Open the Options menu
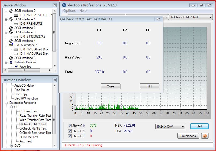The width and height of the screenshot is (216, 151). click(69, 11)
